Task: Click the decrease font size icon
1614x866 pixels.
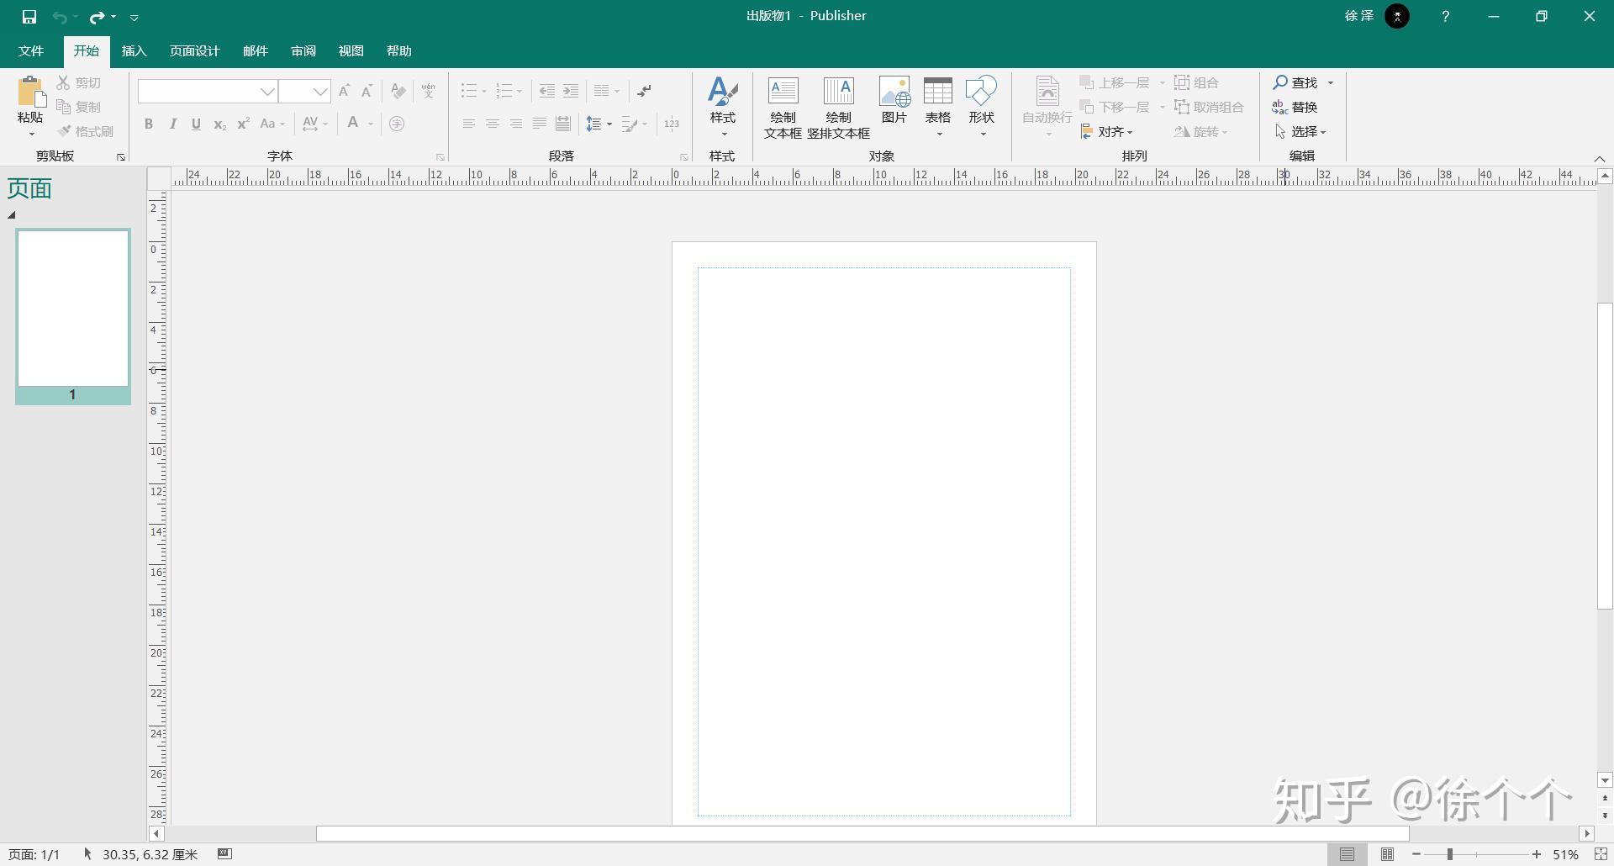Action: (367, 91)
